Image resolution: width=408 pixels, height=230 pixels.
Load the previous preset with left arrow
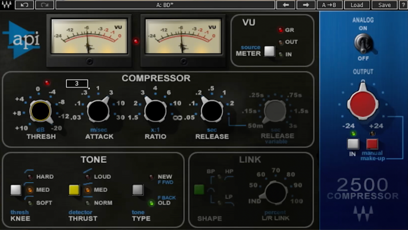[x=286, y=5]
